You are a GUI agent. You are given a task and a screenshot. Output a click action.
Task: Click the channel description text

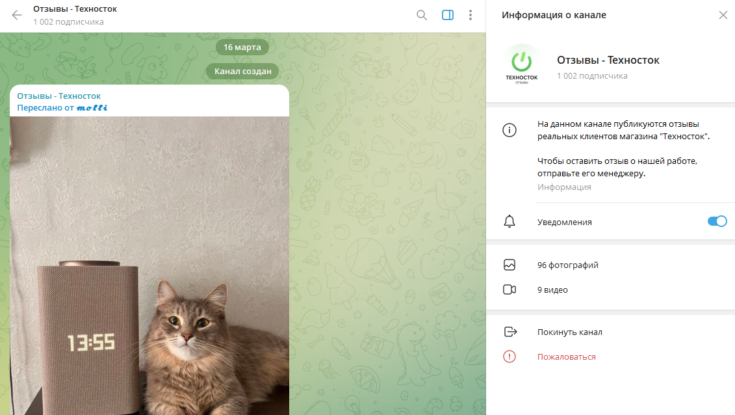point(623,149)
